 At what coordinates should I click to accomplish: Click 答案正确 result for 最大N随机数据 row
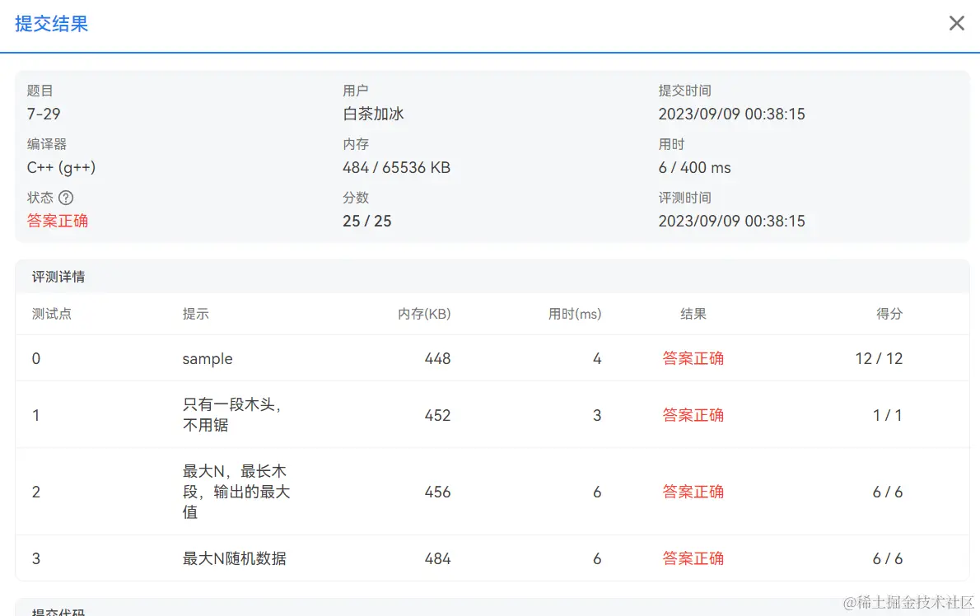pos(693,558)
